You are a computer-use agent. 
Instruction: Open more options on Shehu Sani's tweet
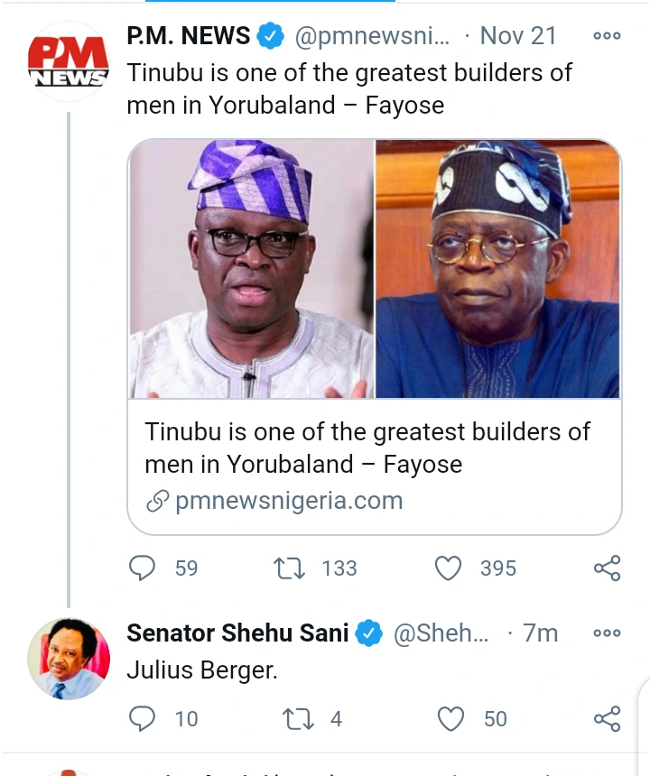click(607, 633)
